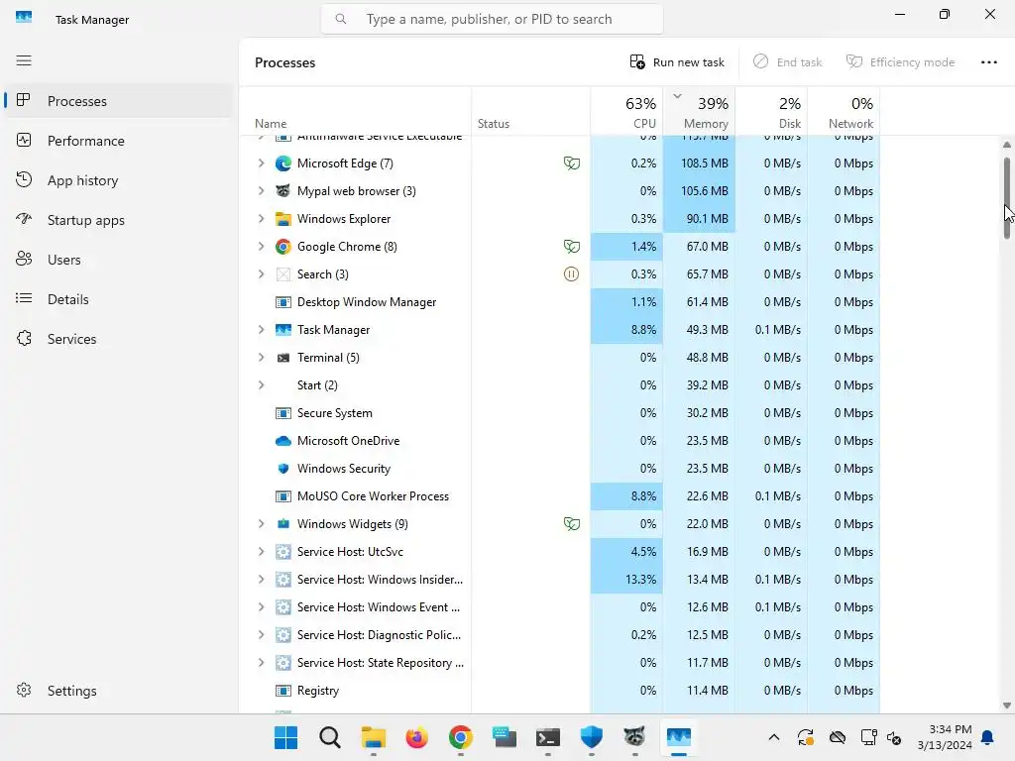Click the End task button
The height and width of the screenshot is (761, 1015).
click(x=787, y=62)
